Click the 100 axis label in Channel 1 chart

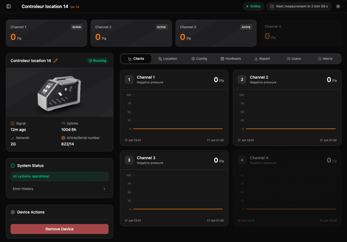[129, 95]
